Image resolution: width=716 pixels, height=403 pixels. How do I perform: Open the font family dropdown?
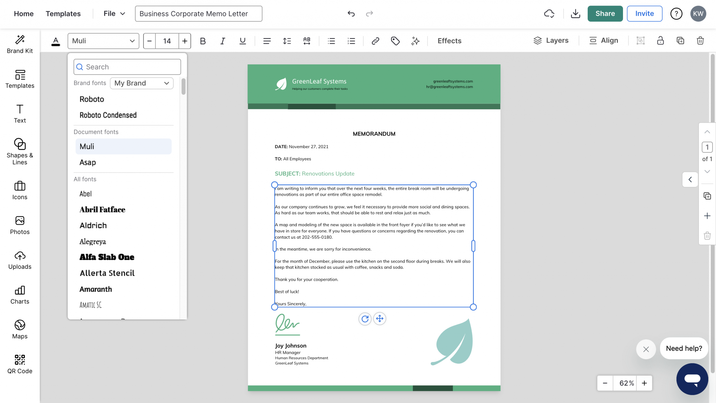(103, 41)
